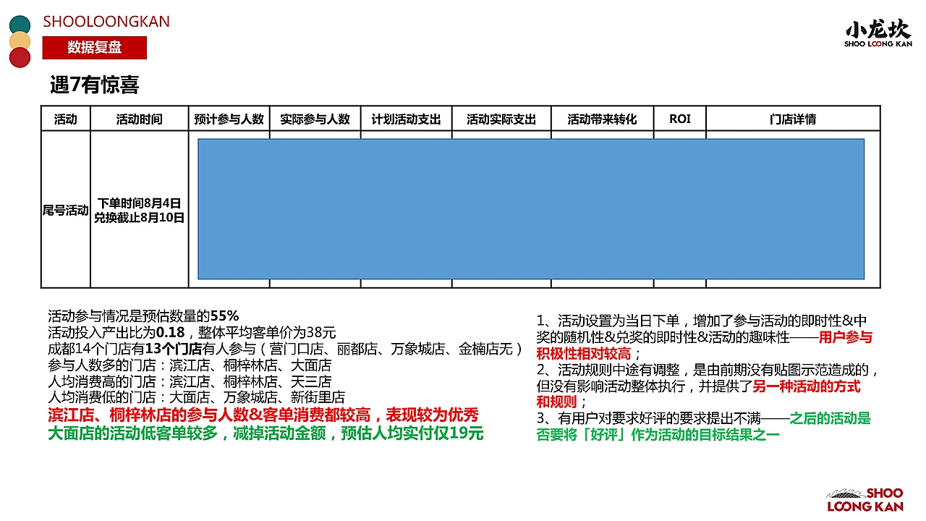The width and height of the screenshot is (926, 521).
Task: Click the Shoo Loong Kan logo at bottom right
Action: coord(865,499)
